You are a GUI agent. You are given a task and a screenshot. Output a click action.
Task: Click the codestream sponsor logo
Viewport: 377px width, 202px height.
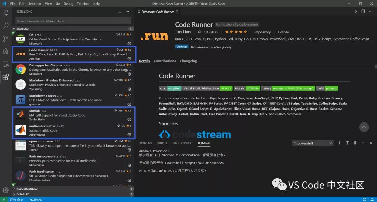[195, 134]
